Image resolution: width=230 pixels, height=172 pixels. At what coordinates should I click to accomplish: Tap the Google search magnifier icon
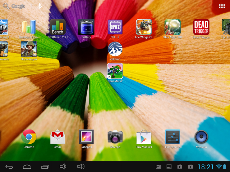(6, 6)
